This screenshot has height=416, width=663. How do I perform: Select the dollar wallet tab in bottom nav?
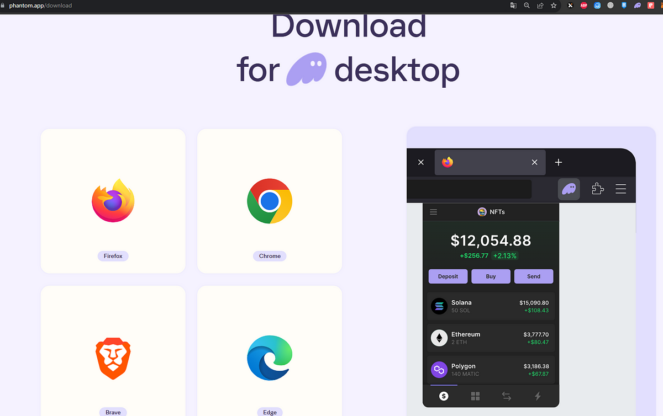[444, 396]
